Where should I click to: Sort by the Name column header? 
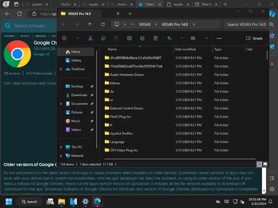(112, 49)
